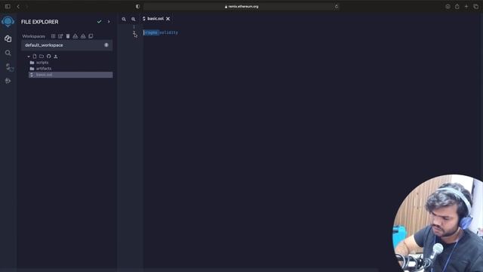The width and height of the screenshot is (483, 272).
Task: Select basic.sol in file tree
Action: coord(70,75)
